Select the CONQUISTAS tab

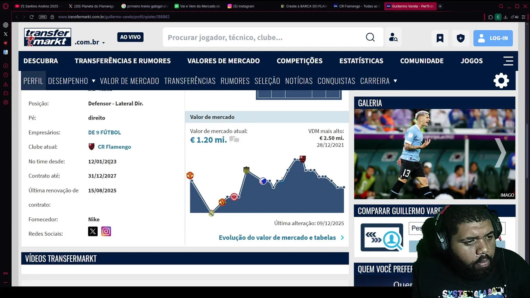point(336,81)
